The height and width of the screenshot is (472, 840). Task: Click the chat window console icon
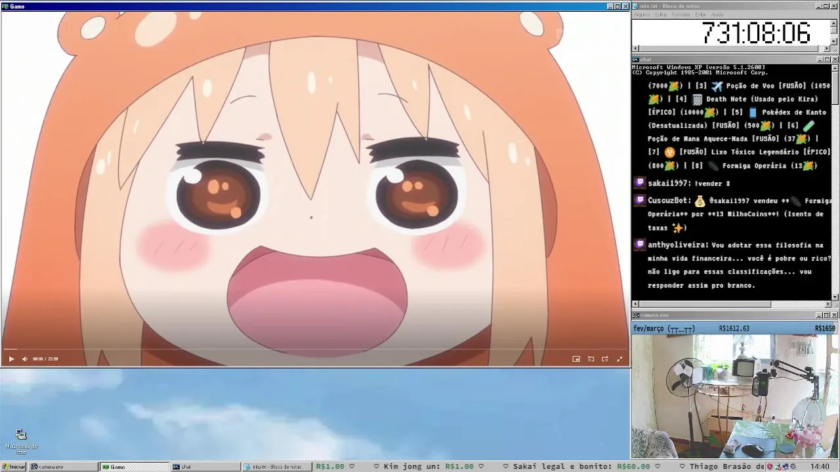tap(636, 59)
